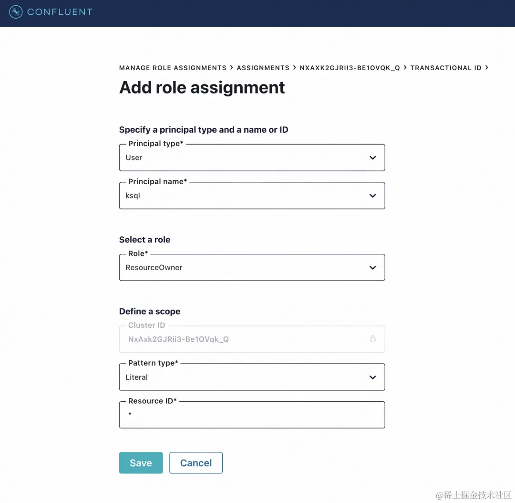Click chevron arrow in Role field
The height and width of the screenshot is (503, 515).
tap(373, 268)
